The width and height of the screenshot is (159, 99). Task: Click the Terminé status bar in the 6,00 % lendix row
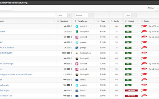tap(131, 96)
